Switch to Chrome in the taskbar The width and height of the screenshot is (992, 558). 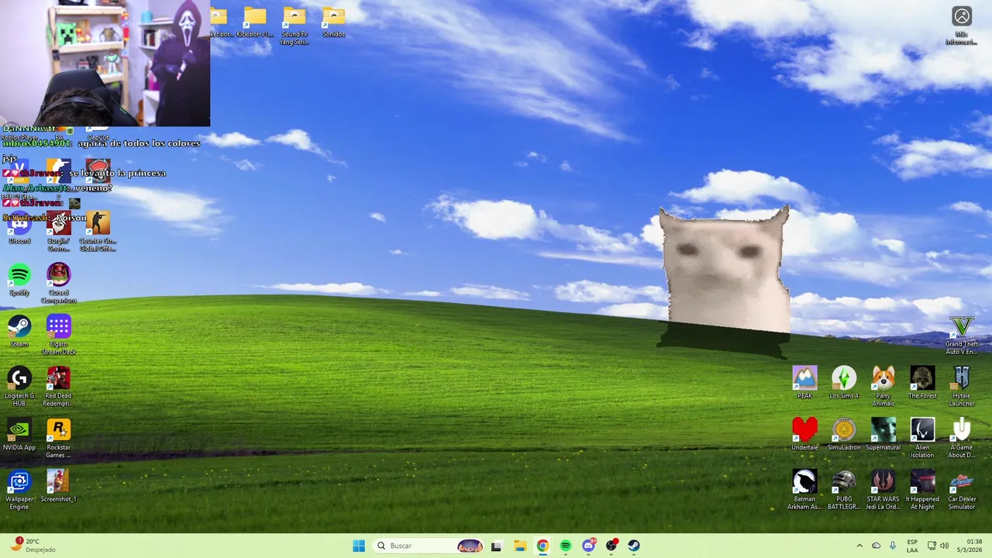coord(542,546)
